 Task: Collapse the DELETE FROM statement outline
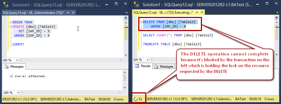coord(141,22)
